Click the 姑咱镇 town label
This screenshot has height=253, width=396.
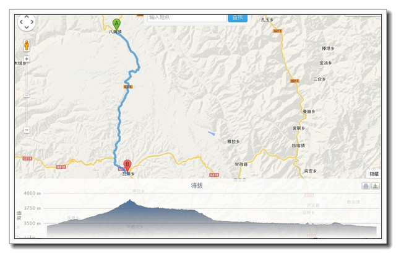(298, 146)
